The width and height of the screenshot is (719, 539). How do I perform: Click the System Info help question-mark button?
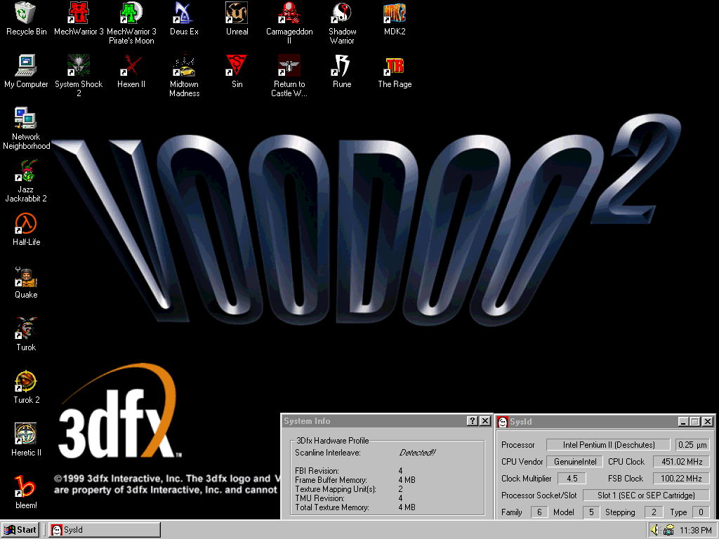coord(473,421)
